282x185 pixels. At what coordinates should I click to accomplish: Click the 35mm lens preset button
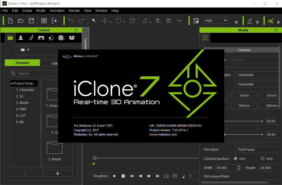244,96
